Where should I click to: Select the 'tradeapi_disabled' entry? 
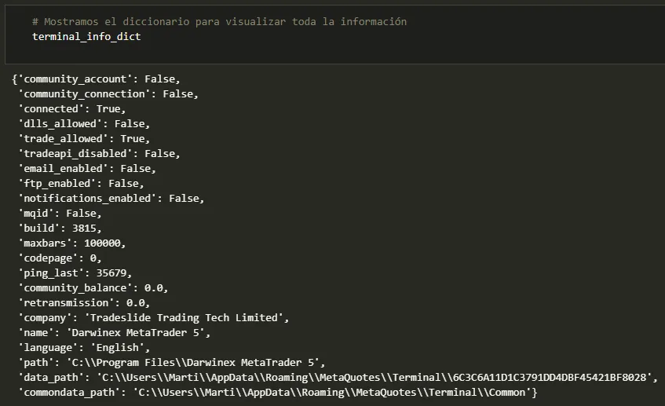pyautogui.click(x=99, y=154)
